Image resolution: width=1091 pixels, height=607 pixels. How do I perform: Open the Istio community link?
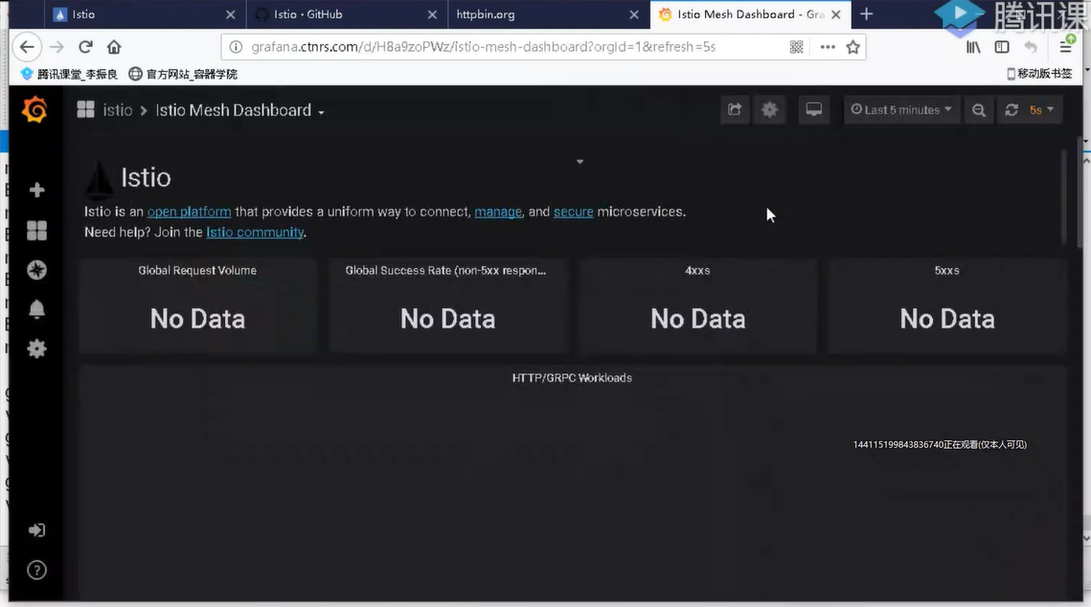point(255,233)
